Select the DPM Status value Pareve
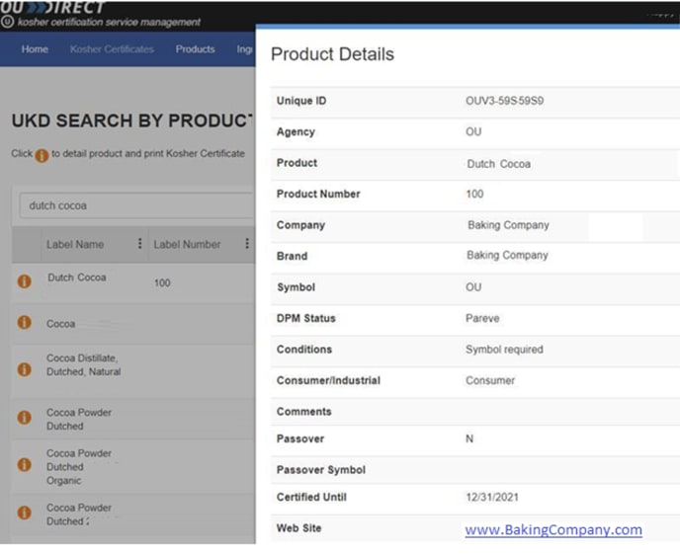 pyautogui.click(x=482, y=318)
